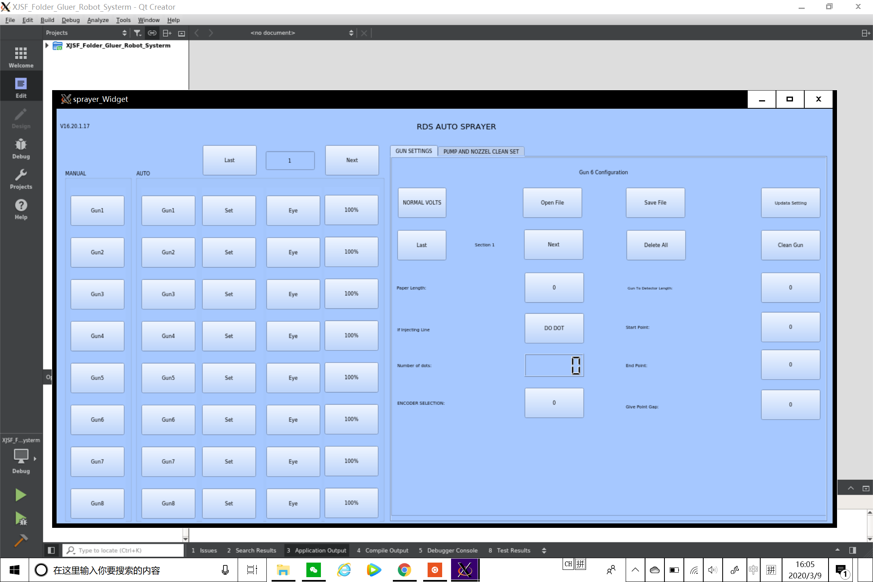Viewport: 873px width, 582px height.
Task: Open the Welcome mode
Action: pyautogui.click(x=21, y=57)
